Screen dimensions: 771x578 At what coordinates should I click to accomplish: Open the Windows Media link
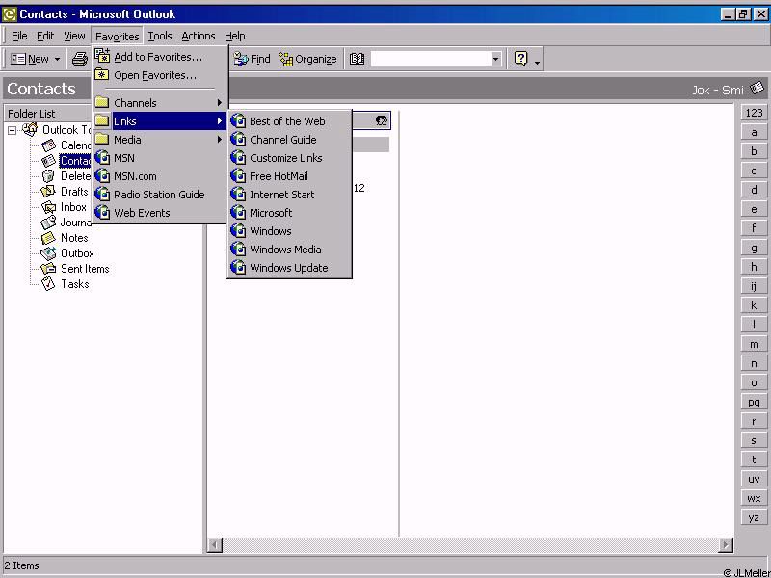290,250
